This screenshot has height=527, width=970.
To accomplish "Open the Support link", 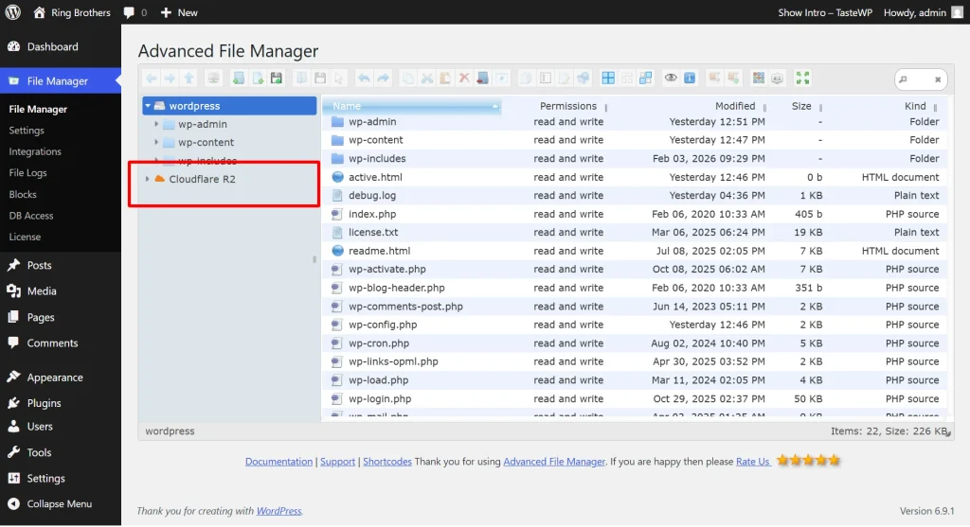I will coord(337,462).
